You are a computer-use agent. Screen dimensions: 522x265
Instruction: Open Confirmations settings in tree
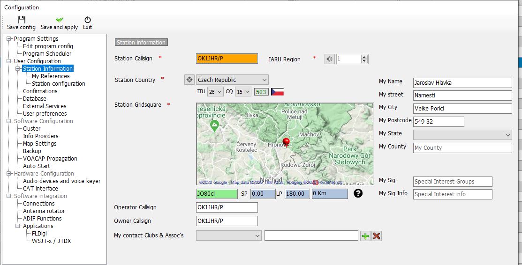[40, 91]
